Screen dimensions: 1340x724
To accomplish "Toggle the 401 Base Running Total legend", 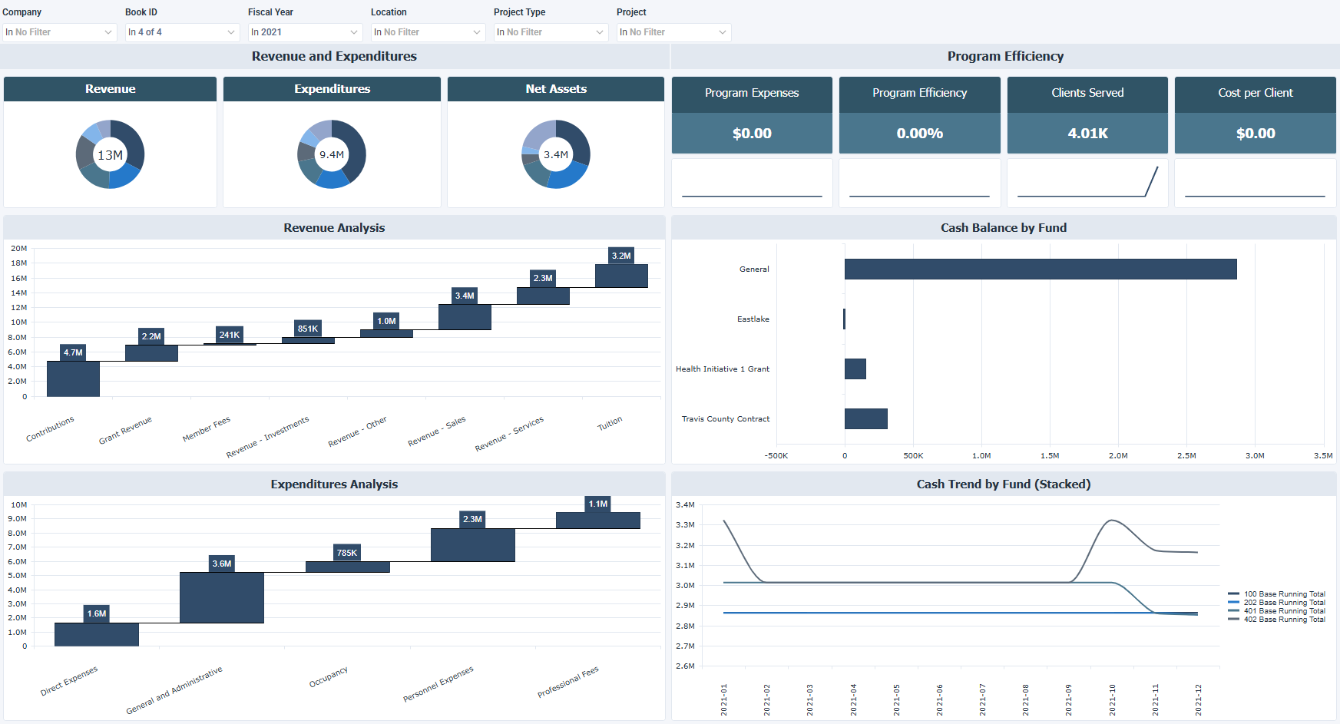I will tap(1276, 611).
